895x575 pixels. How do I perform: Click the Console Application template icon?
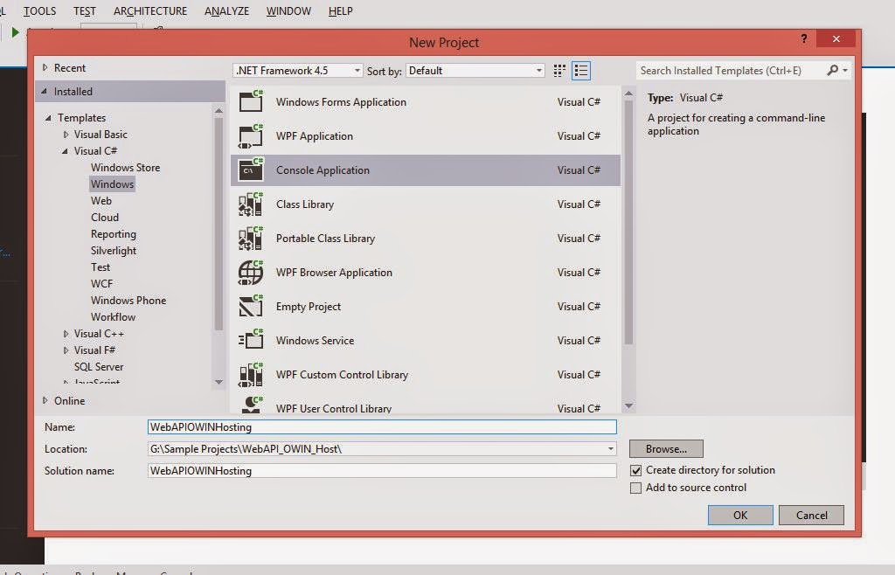(251, 170)
